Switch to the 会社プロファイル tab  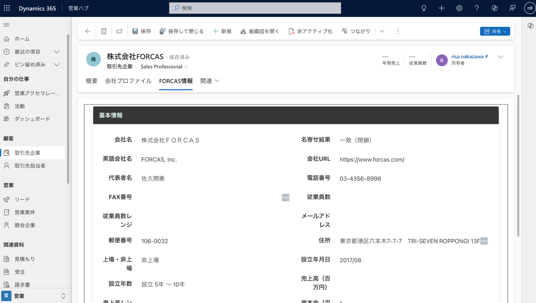[x=128, y=81]
